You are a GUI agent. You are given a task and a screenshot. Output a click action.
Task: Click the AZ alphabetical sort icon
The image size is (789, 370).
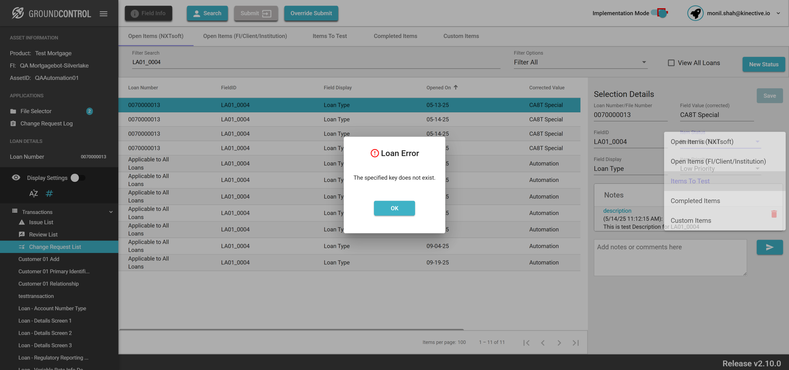coord(33,193)
